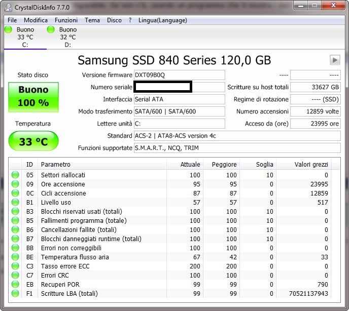Viewport: 349px width, 311px height.
Task: Click status icon for Blocchi danneggiati runtime row
Action: pyautogui.click(x=15, y=239)
